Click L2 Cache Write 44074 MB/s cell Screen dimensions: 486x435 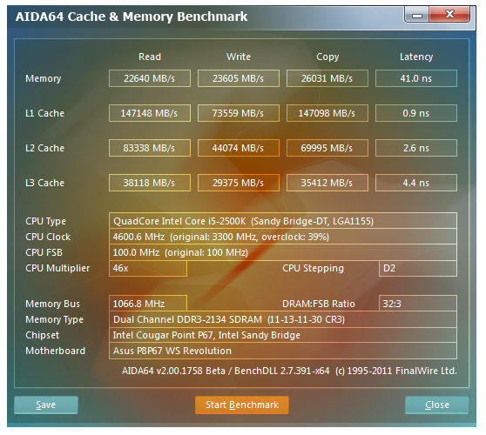[x=239, y=148]
